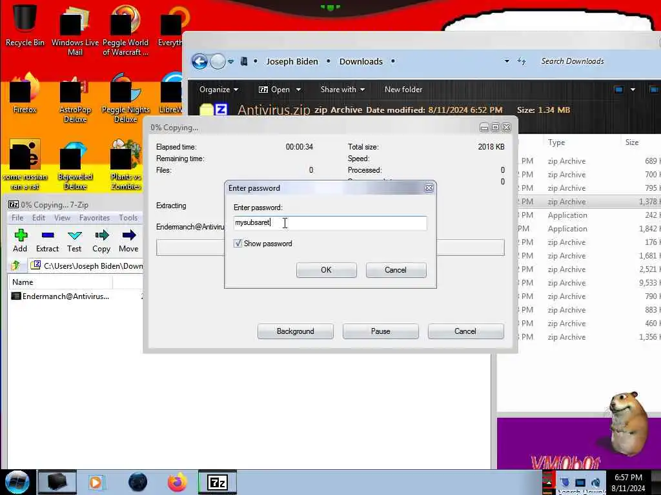Expand the Open dropdown arrow in Explorer
This screenshot has height=495, width=661.
pos(298,90)
